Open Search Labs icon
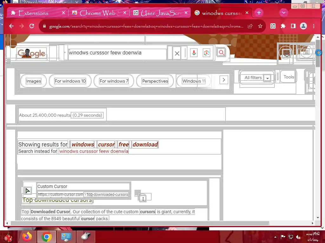The height and width of the screenshot is (243, 325). (287, 53)
